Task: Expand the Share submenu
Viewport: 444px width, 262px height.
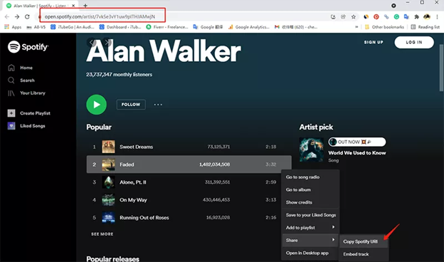Action: (x=311, y=240)
